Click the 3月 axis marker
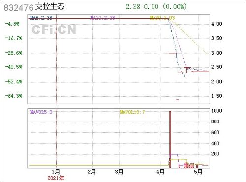Image resolution: width=246 pixels, height=182 pixels. 119,172
